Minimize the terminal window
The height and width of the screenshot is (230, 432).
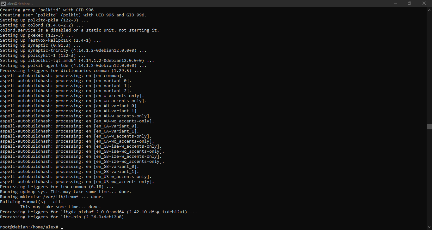point(396,3)
